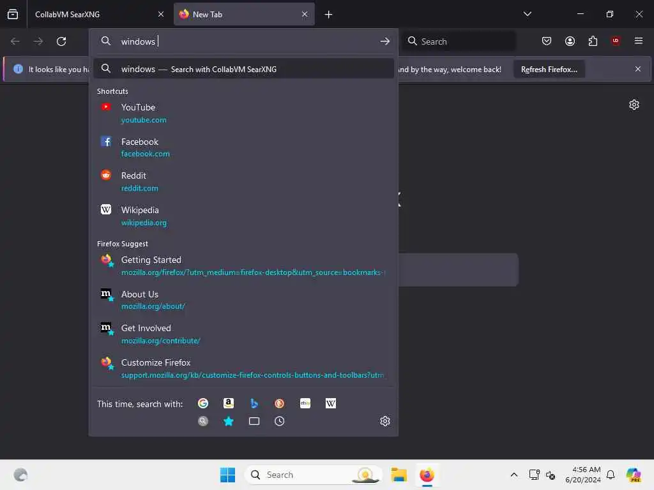Click the Refresh Firefox button
The image size is (654, 490).
pos(549,69)
